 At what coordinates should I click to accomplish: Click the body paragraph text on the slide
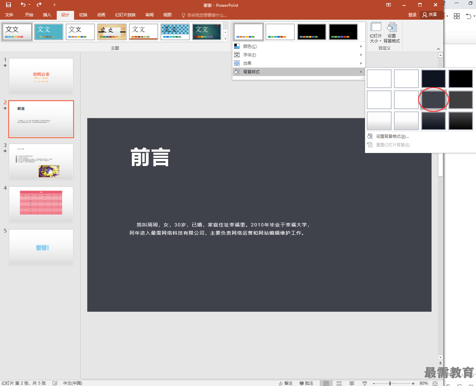219,229
